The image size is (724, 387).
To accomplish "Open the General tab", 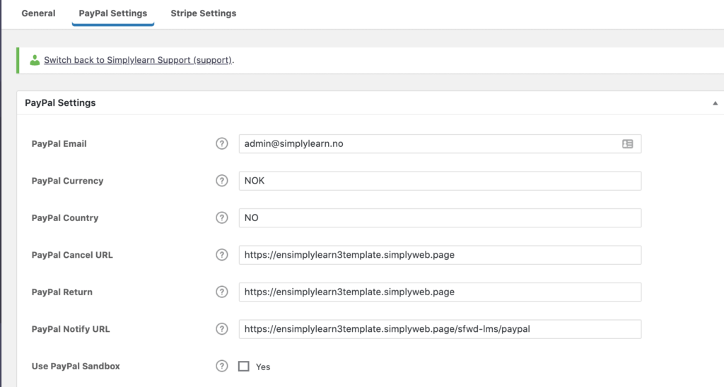I will tap(38, 13).
